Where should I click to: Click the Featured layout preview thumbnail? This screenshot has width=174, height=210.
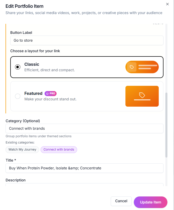tap(142, 96)
